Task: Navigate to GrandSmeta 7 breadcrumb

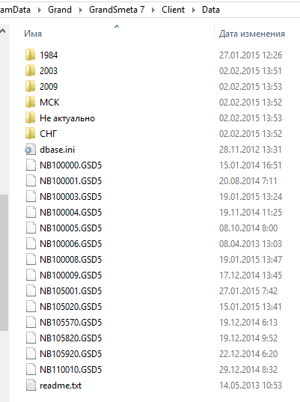Action: (x=117, y=10)
